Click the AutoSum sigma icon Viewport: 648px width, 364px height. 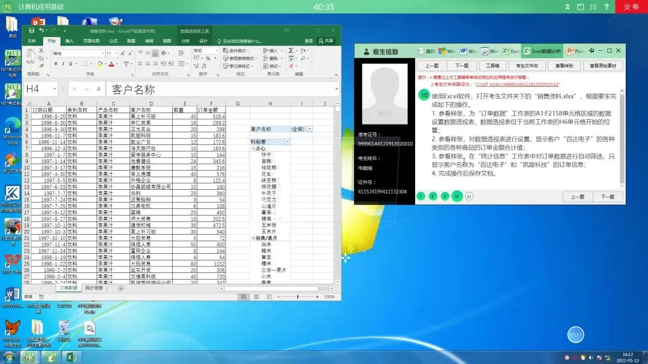[291, 50]
